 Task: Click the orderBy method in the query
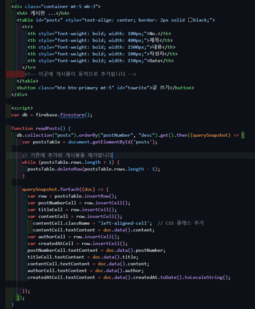coord(88,135)
